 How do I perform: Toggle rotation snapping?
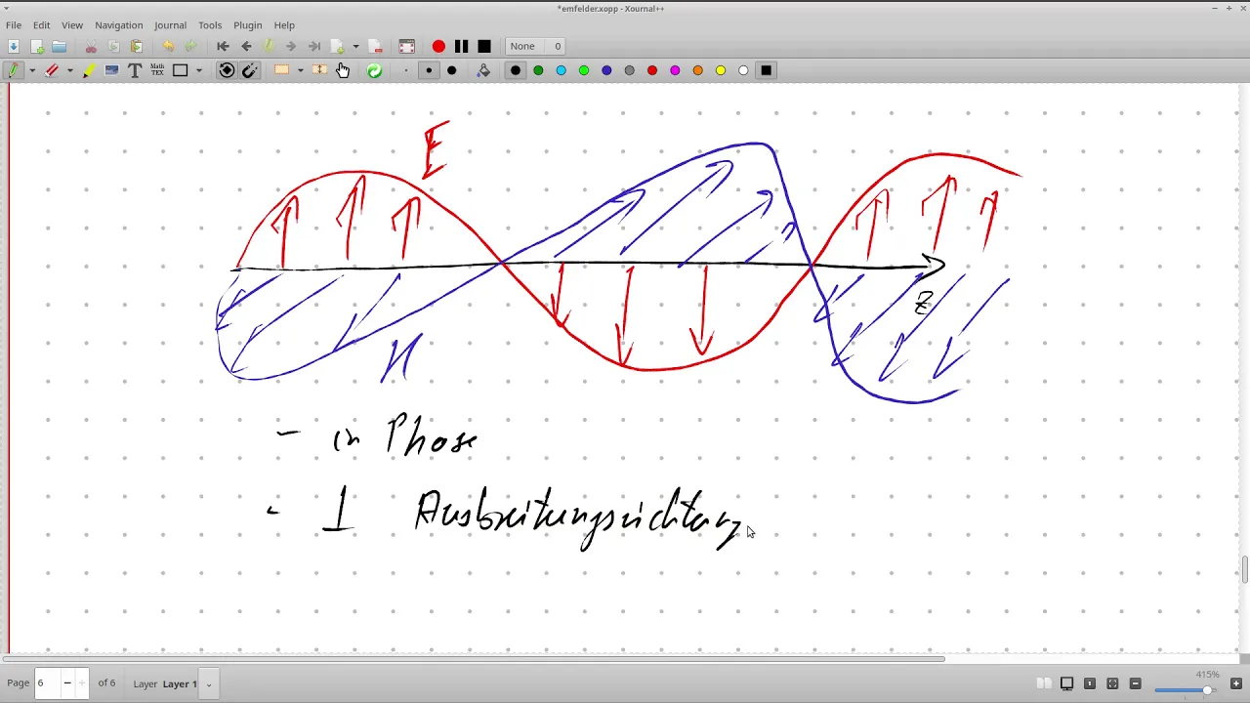click(x=227, y=70)
